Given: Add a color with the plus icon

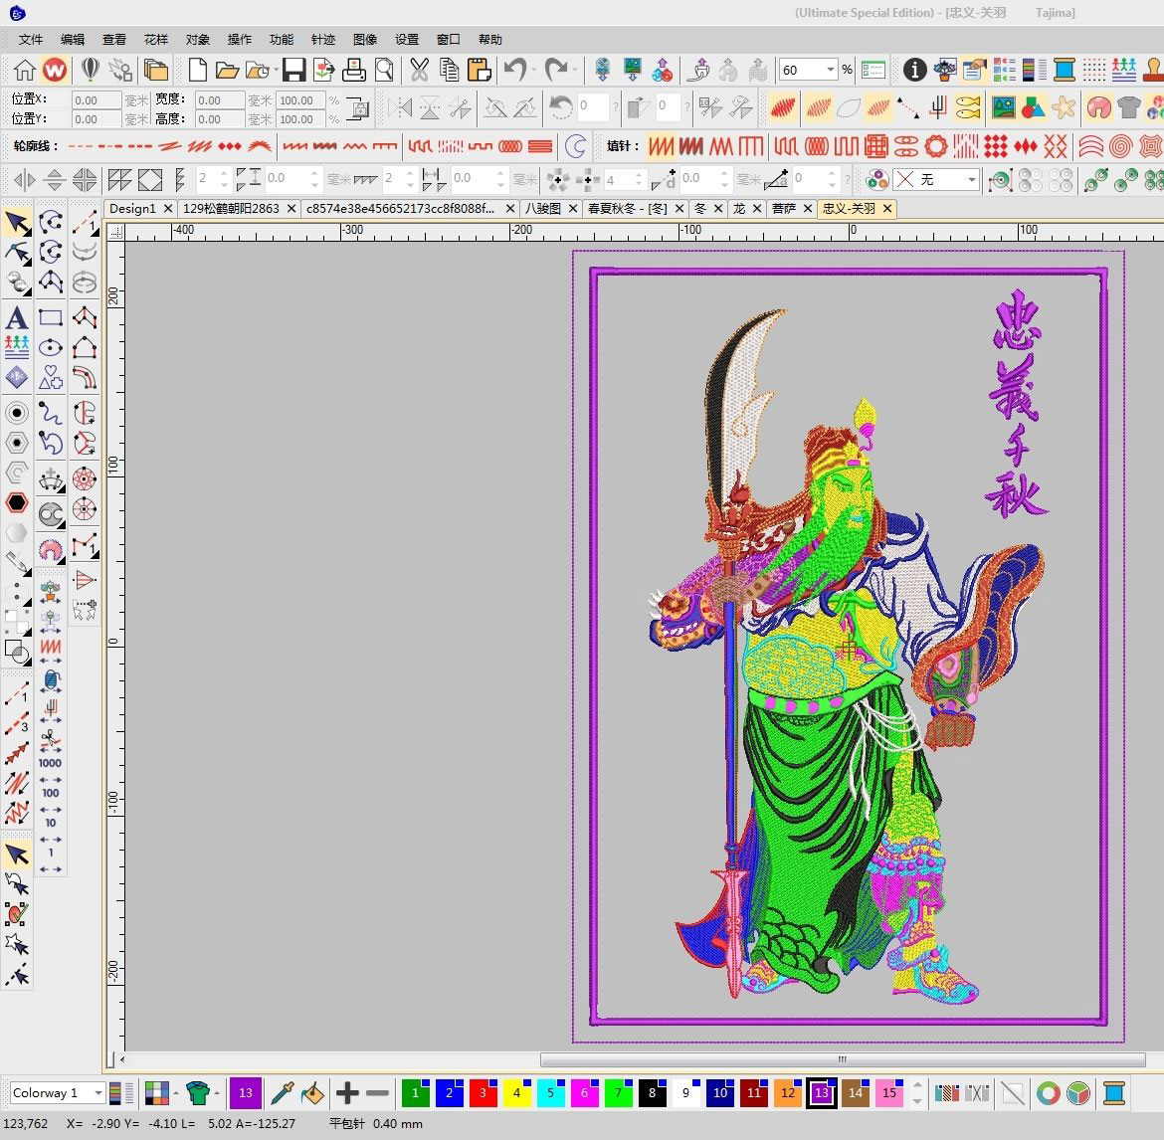Looking at the screenshot, I should tap(346, 1092).
